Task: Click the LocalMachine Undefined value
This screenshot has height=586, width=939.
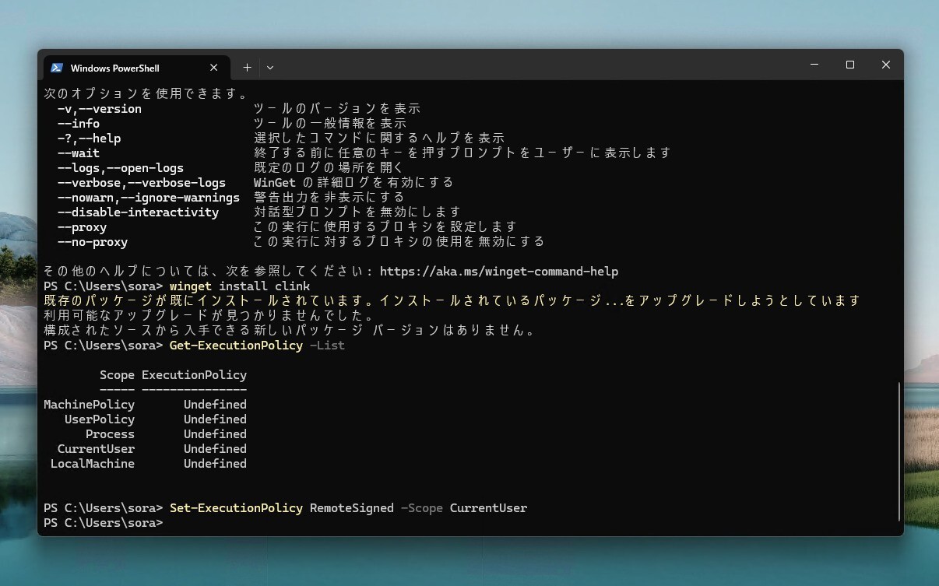Action: tap(215, 463)
